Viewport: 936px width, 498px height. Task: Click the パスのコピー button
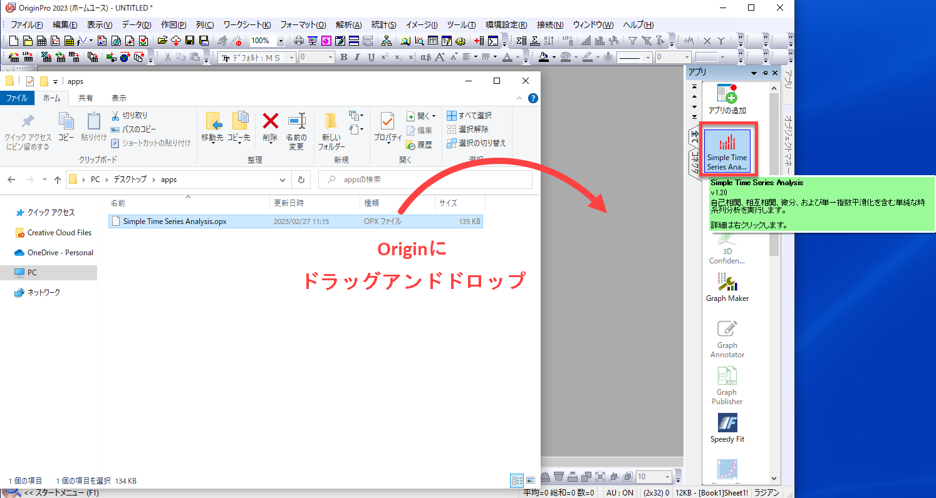click(x=133, y=130)
